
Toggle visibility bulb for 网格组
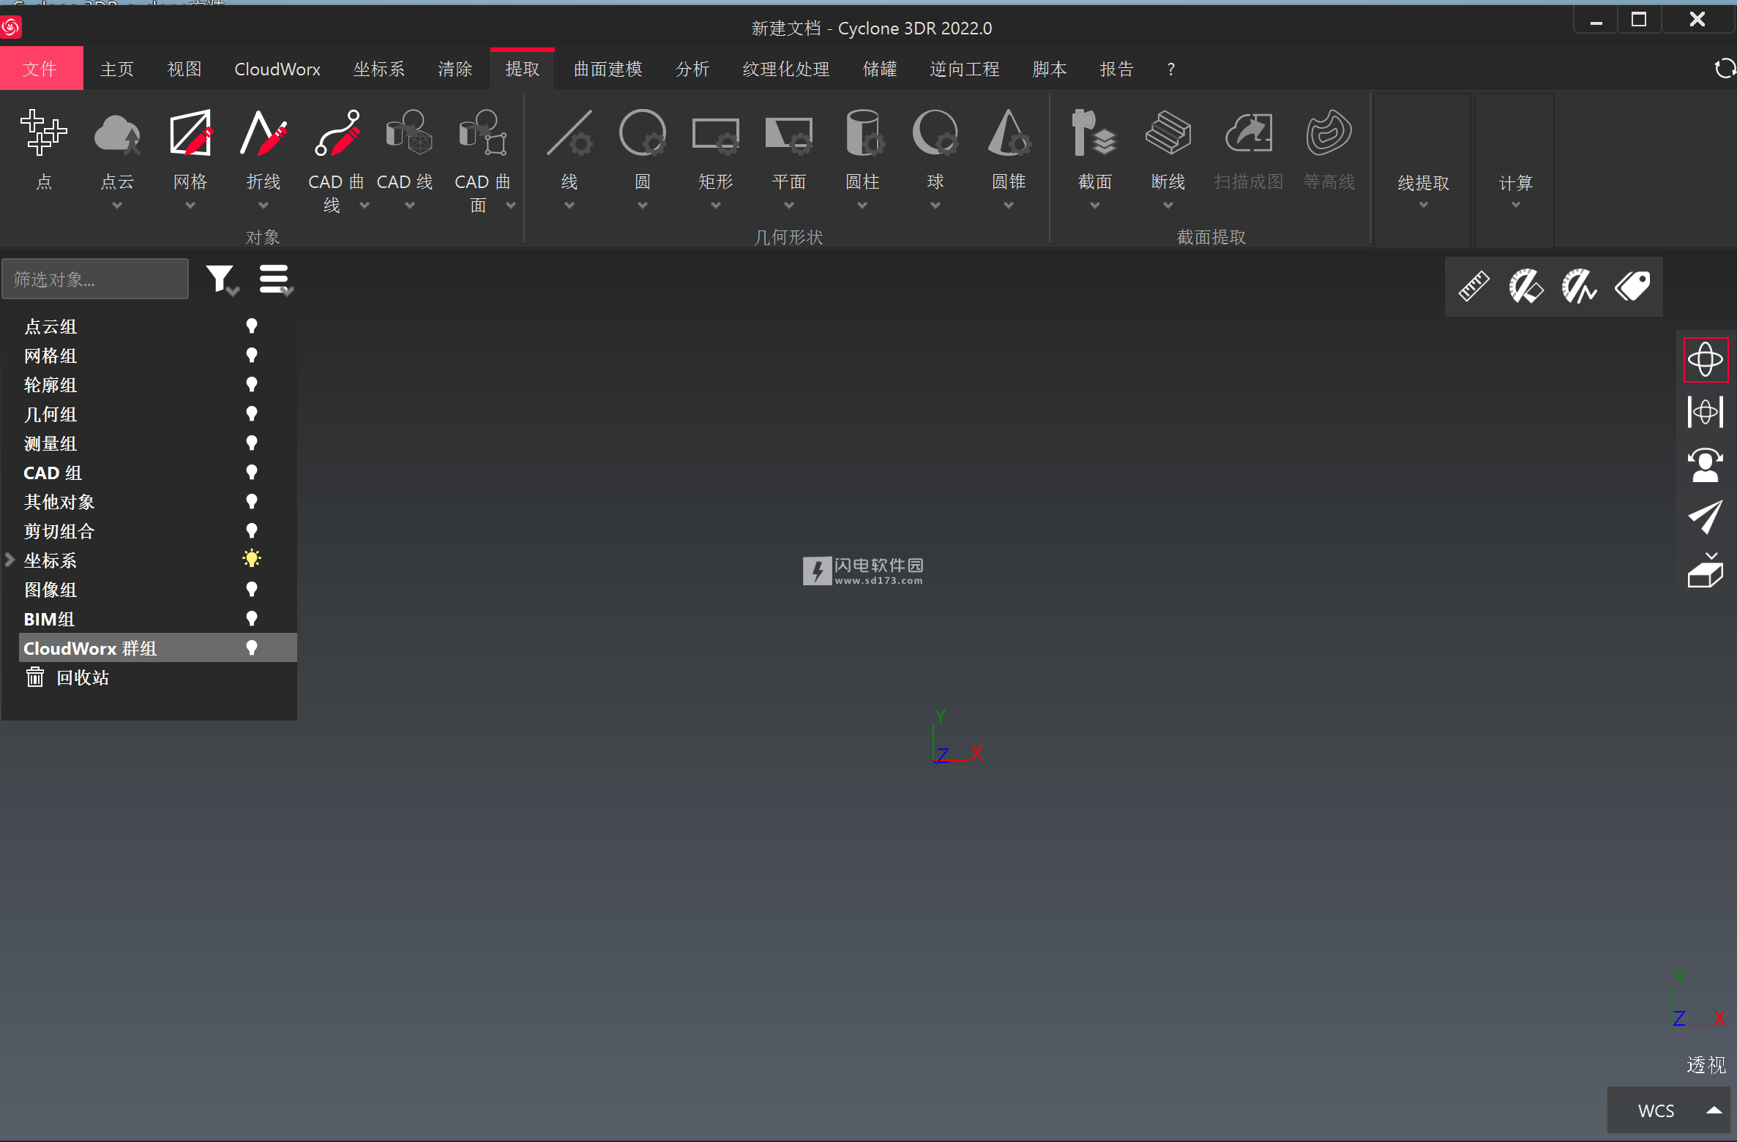click(252, 356)
